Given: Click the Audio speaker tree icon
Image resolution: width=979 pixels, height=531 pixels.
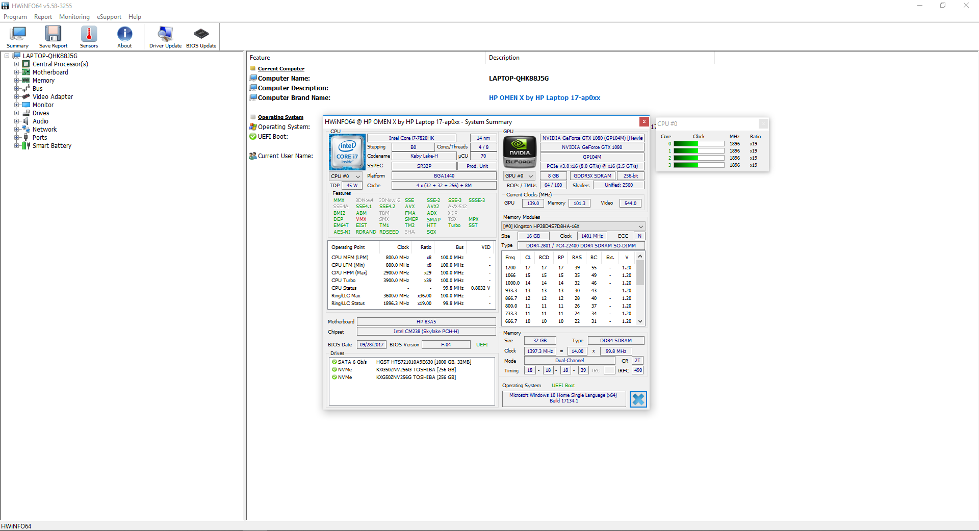Looking at the screenshot, I should click(26, 121).
